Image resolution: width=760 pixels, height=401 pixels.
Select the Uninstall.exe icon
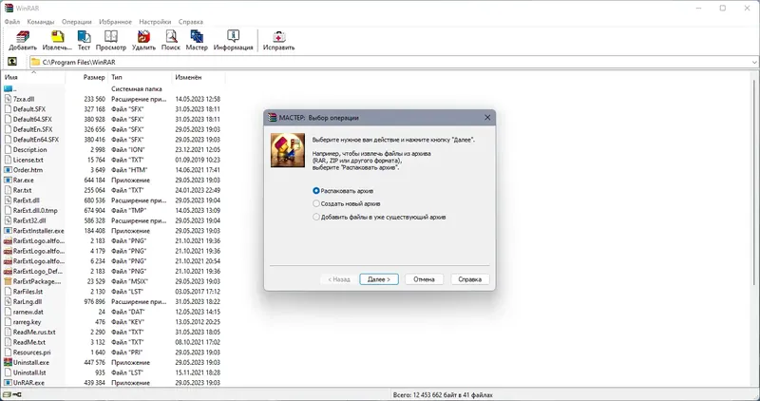coord(8,362)
